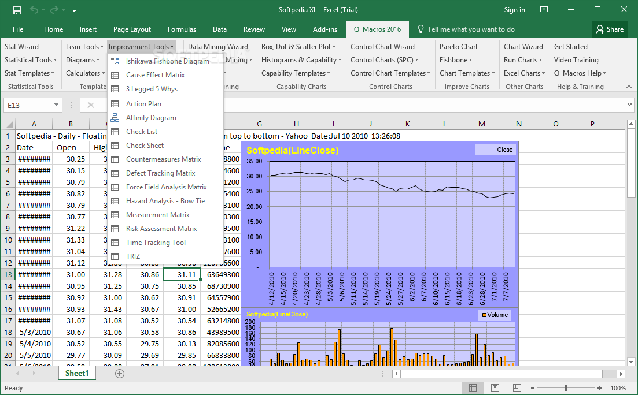
Task: Open the QI Macros Help dropdown
Action: pos(580,73)
